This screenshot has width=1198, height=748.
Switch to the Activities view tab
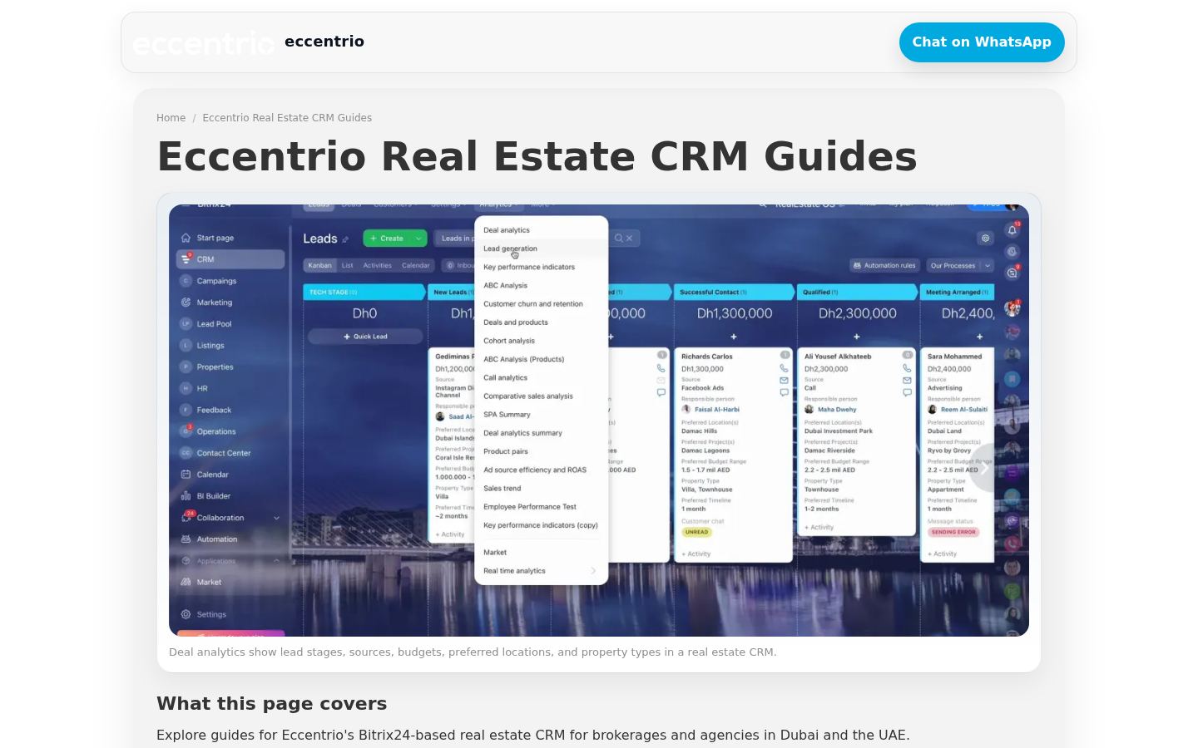point(377,266)
